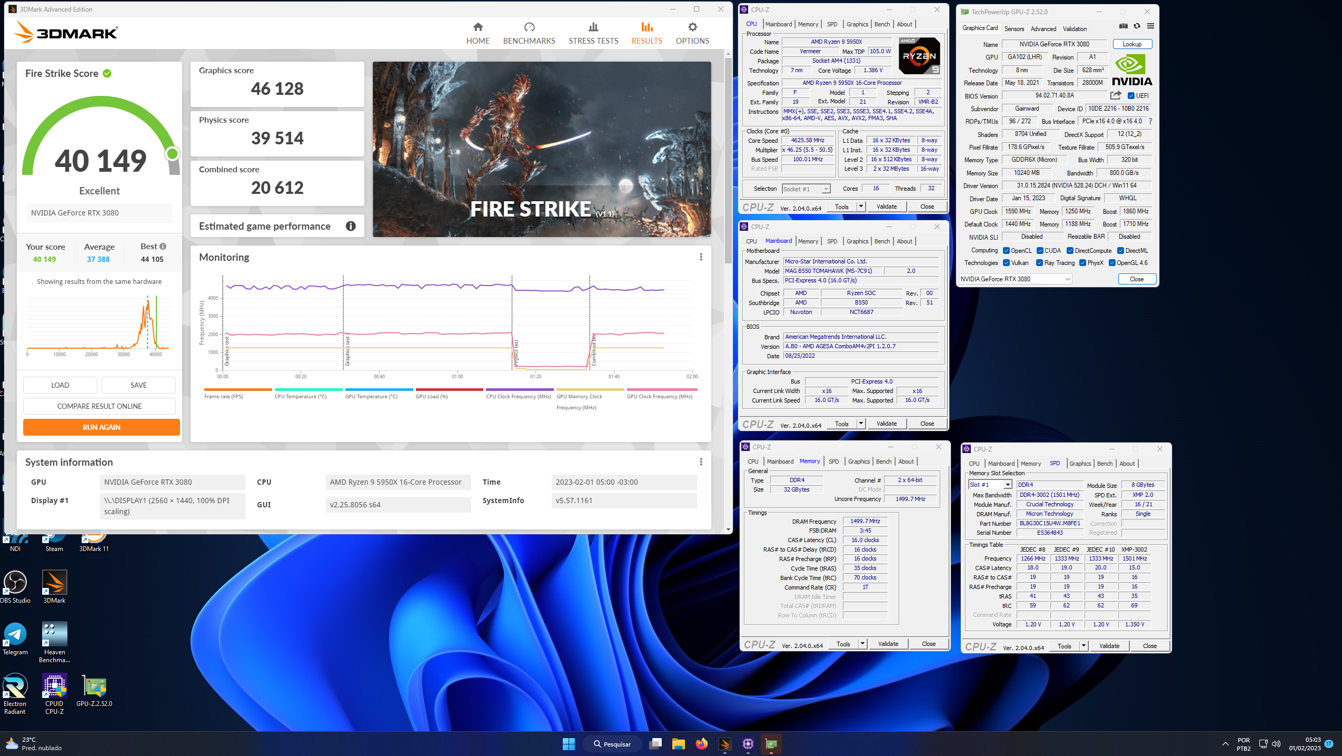The image size is (1342, 756).
Task: Open Graphics tab in CPU-Z Mainboard window
Action: coord(857,241)
